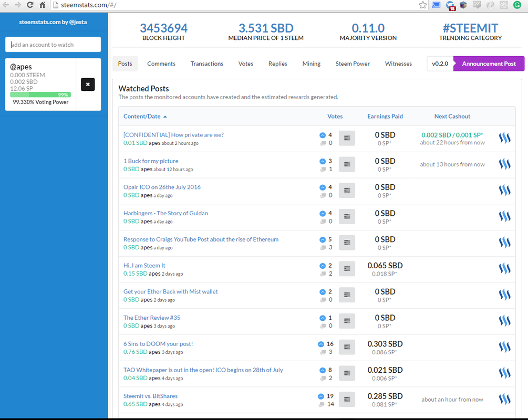Open '6 Sins to DOOM your post!' link

[158, 344]
